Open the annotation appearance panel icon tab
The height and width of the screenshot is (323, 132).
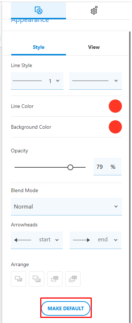[38, 11]
